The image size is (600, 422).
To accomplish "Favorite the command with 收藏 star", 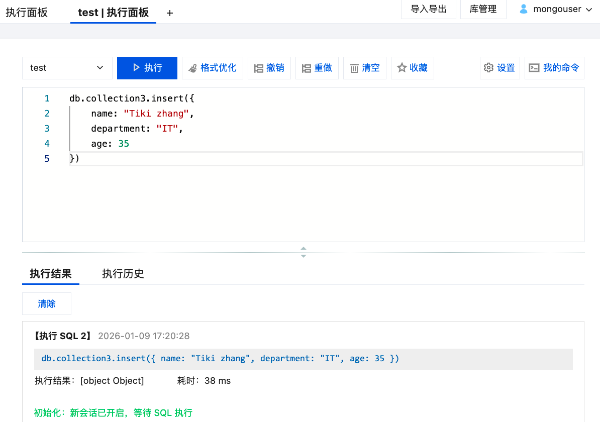I will pyautogui.click(x=402, y=68).
